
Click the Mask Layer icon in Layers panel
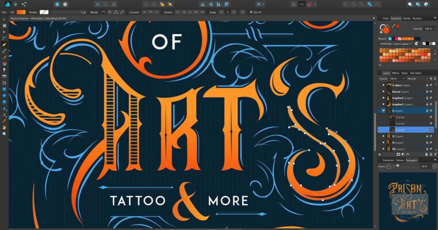point(398,154)
